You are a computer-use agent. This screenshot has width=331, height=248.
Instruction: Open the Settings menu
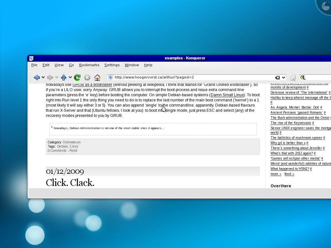112,65
